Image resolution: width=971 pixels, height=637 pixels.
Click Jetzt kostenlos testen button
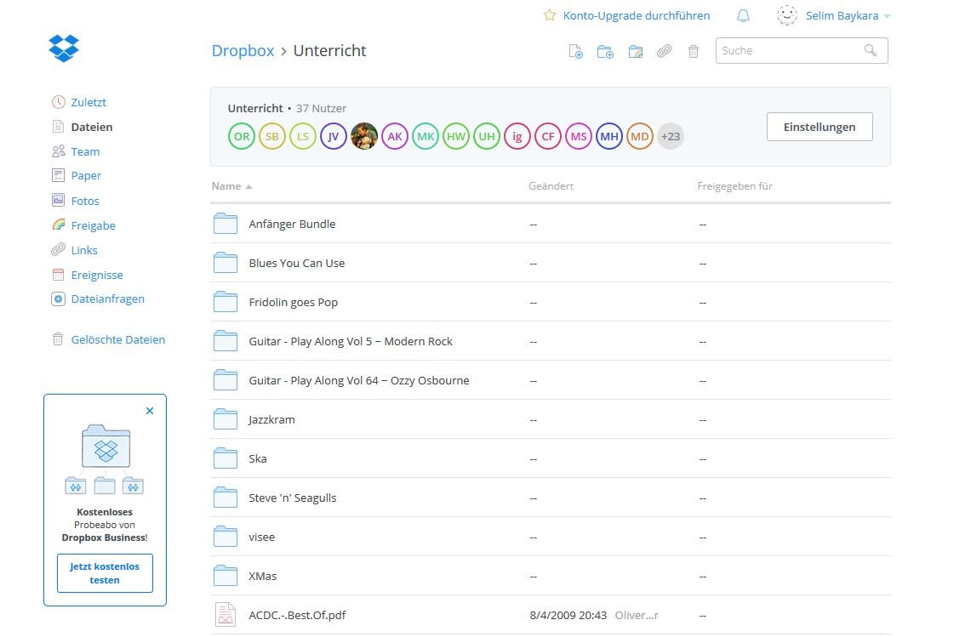pyautogui.click(x=105, y=573)
